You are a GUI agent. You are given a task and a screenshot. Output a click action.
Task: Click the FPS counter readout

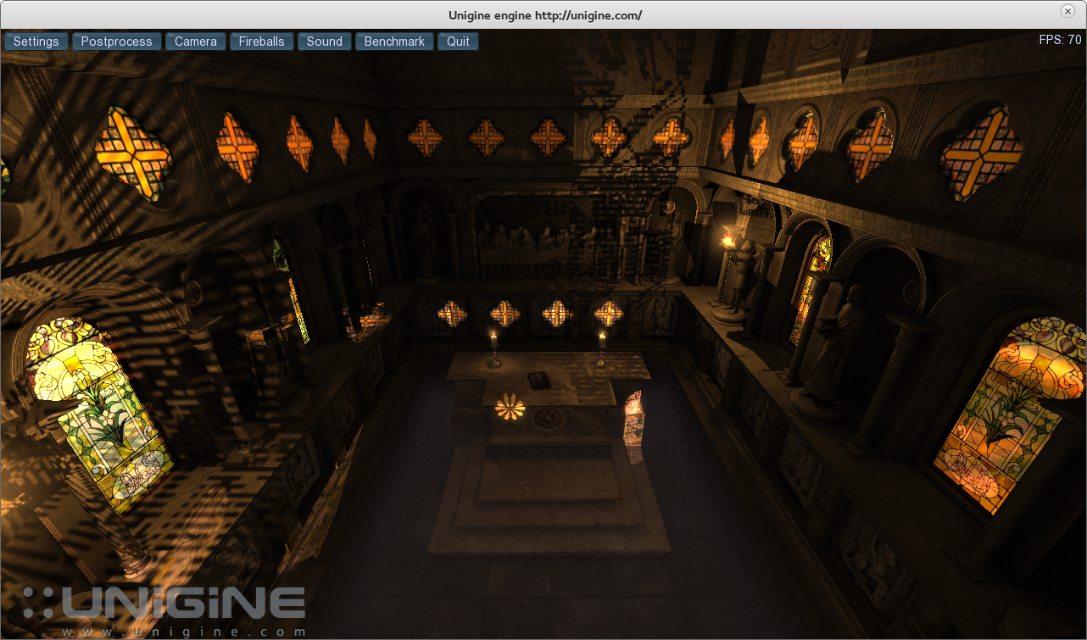(x=1060, y=40)
